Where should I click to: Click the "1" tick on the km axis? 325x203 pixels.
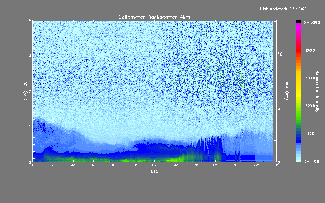30,127
